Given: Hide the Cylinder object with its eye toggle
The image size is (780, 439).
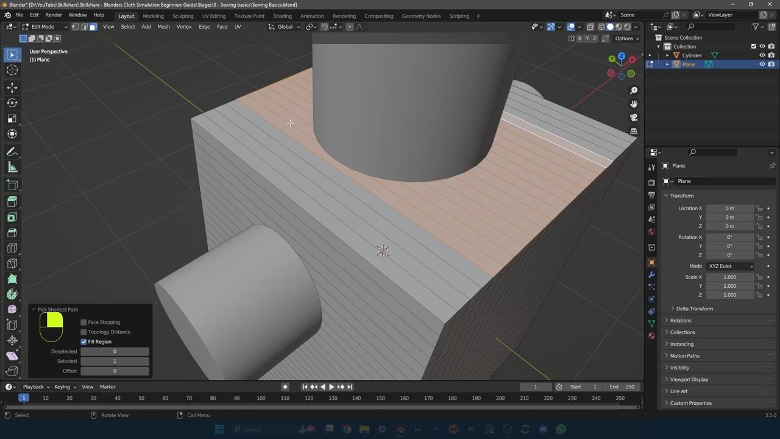Looking at the screenshot, I should coord(762,55).
